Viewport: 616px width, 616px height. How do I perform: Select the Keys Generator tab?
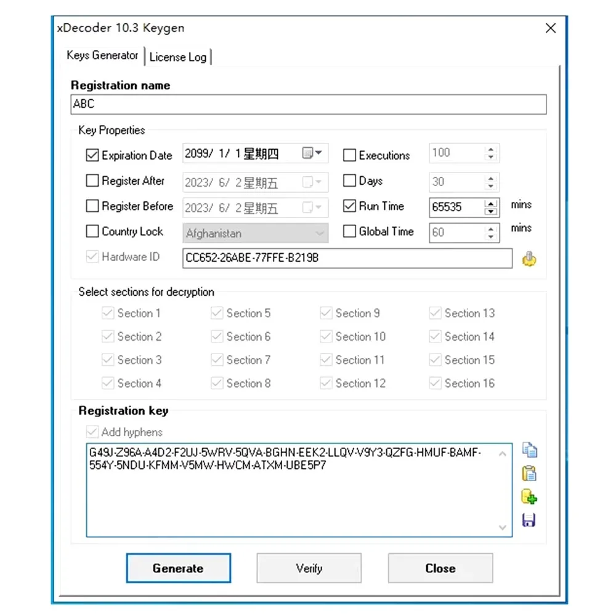click(x=102, y=55)
